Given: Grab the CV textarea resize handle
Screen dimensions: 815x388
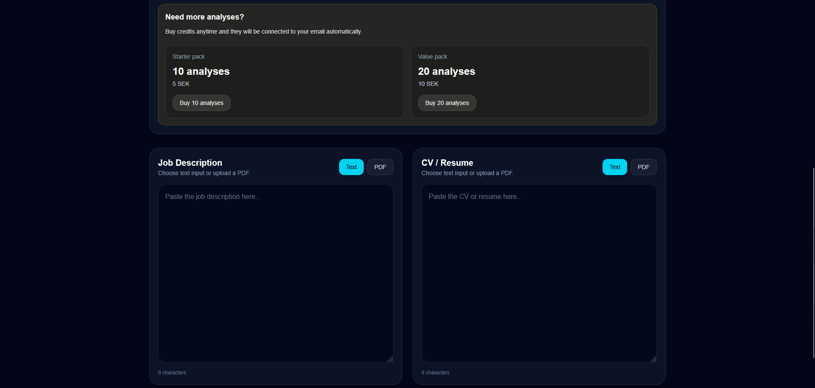Looking at the screenshot, I should [653, 359].
